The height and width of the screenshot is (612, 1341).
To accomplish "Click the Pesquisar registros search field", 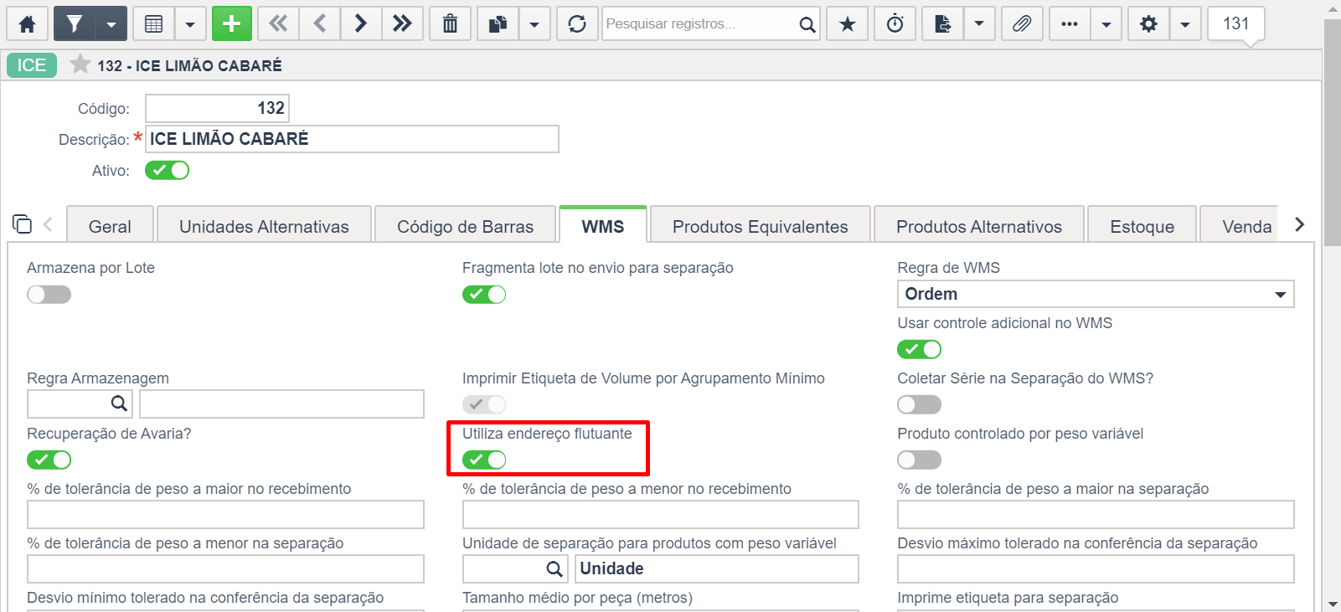I will tap(699, 23).
